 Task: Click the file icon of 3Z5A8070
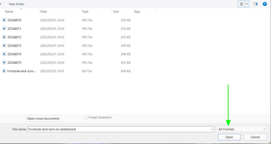pos(4,20)
